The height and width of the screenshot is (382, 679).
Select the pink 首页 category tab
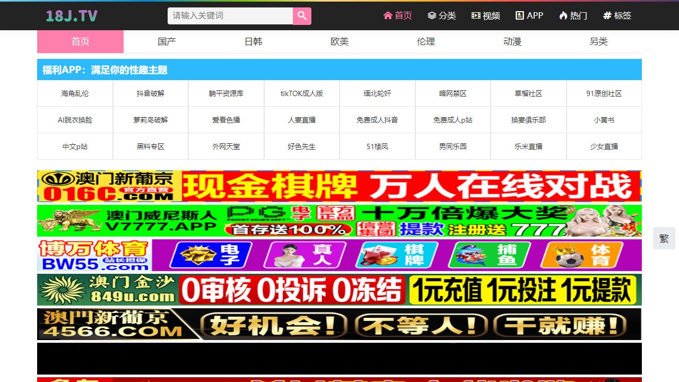[x=80, y=41]
